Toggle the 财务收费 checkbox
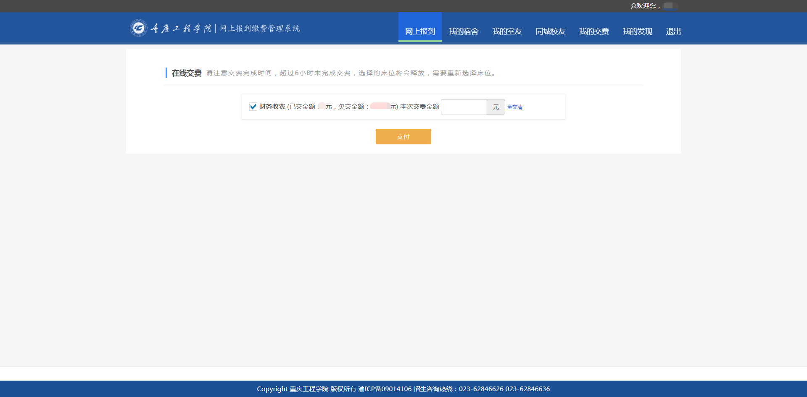The height and width of the screenshot is (397, 807). [x=253, y=107]
